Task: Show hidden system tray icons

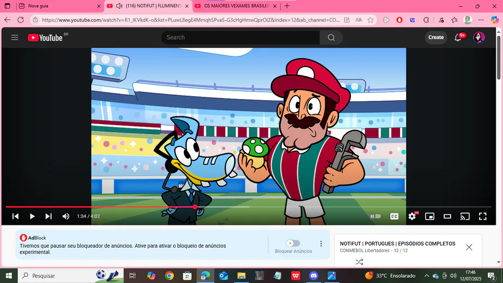Action: pos(426,276)
